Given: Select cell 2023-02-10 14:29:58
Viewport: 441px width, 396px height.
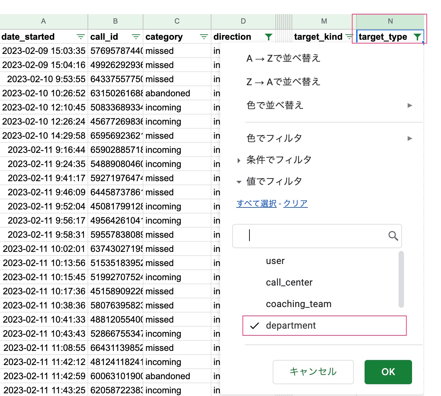Looking at the screenshot, I should coord(44,136).
